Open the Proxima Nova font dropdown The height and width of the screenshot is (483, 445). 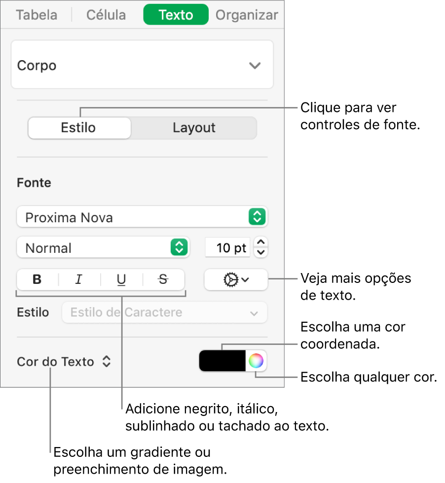tap(142, 217)
